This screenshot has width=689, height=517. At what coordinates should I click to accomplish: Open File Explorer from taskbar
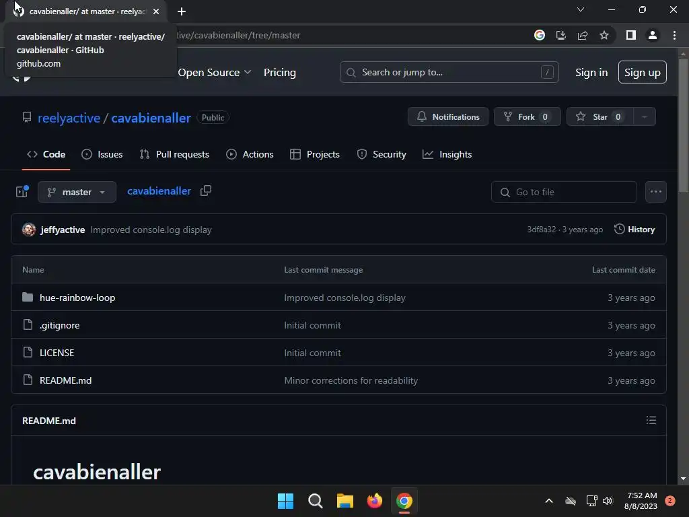pyautogui.click(x=345, y=501)
